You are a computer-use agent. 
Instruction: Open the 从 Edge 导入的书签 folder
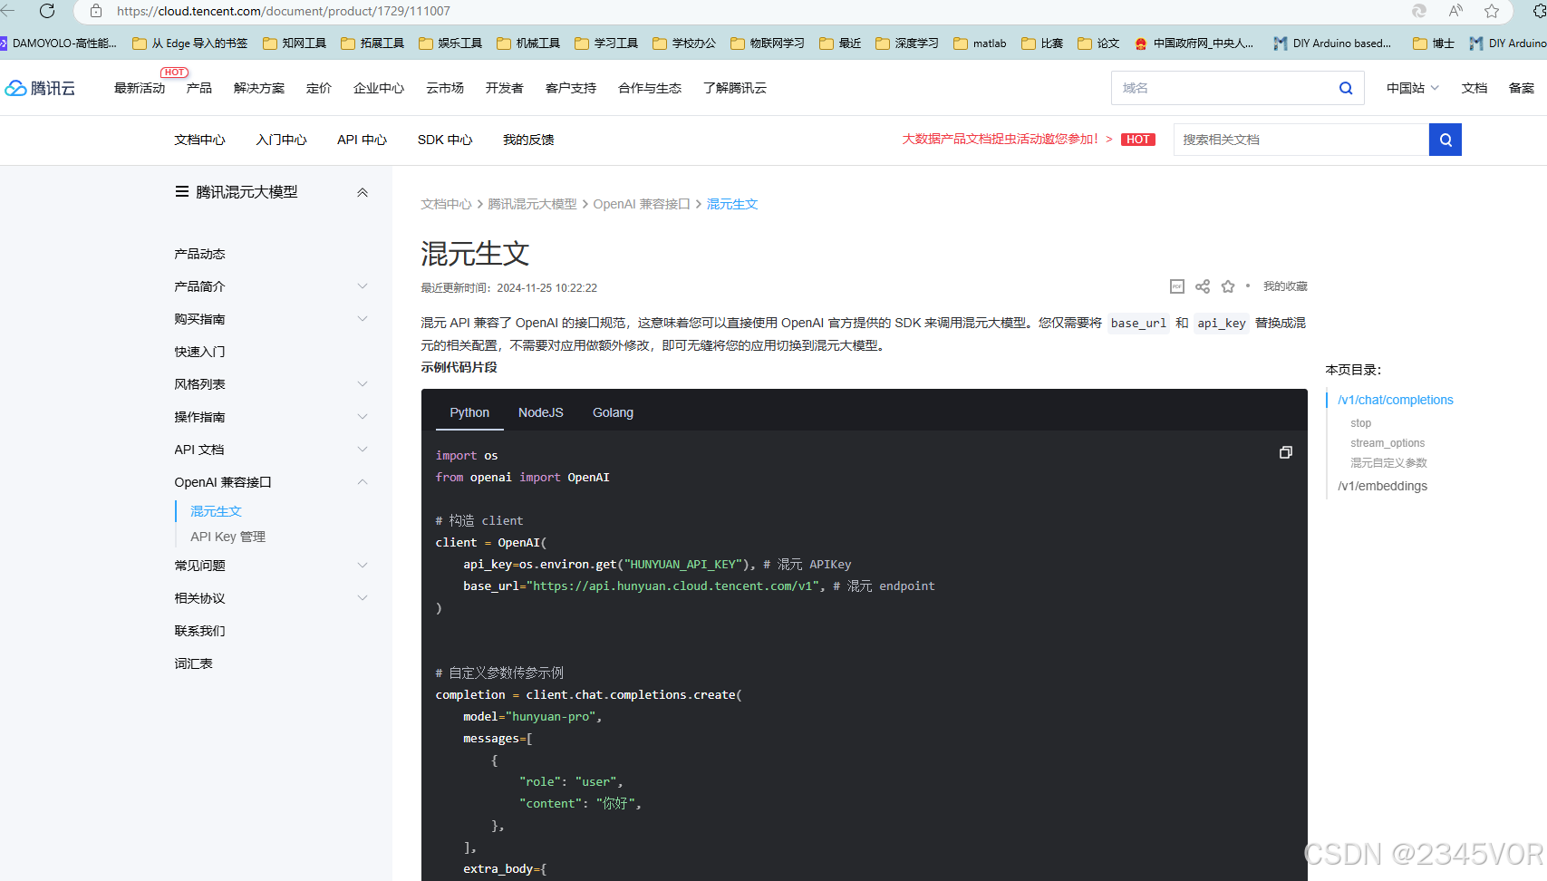click(x=190, y=44)
